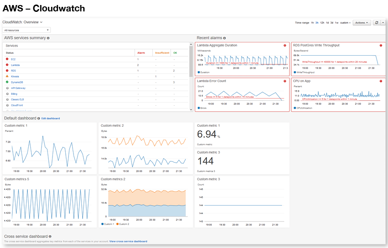388x248 pixels.
Task: Click the EC2 alarm status icon
Action: tap(7, 59)
